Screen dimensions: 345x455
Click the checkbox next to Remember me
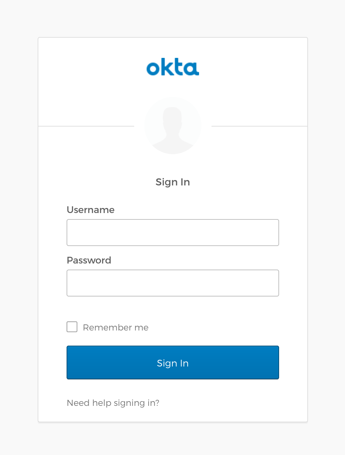tap(72, 327)
